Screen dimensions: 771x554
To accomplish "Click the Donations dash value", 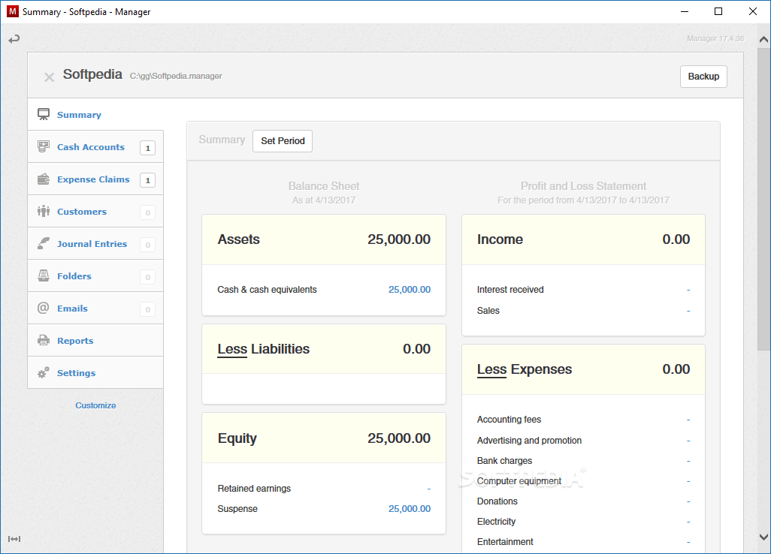I will click(x=688, y=501).
